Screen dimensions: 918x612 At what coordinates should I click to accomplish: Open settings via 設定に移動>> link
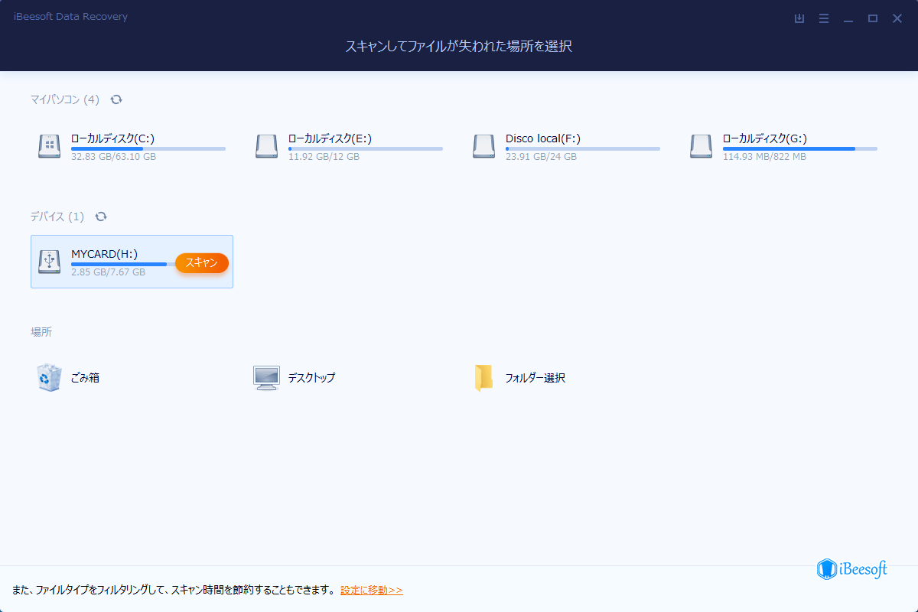coord(372,590)
